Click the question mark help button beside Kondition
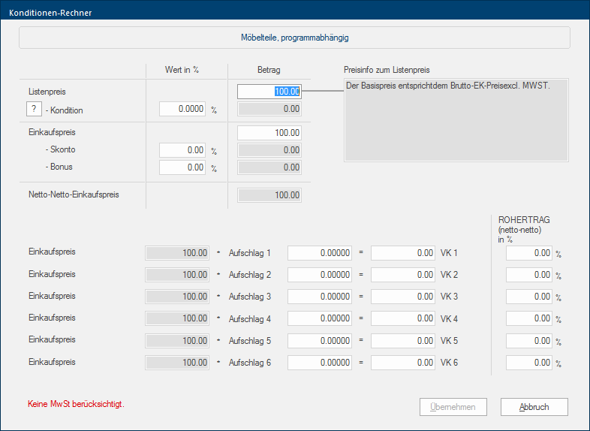 coord(34,109)
